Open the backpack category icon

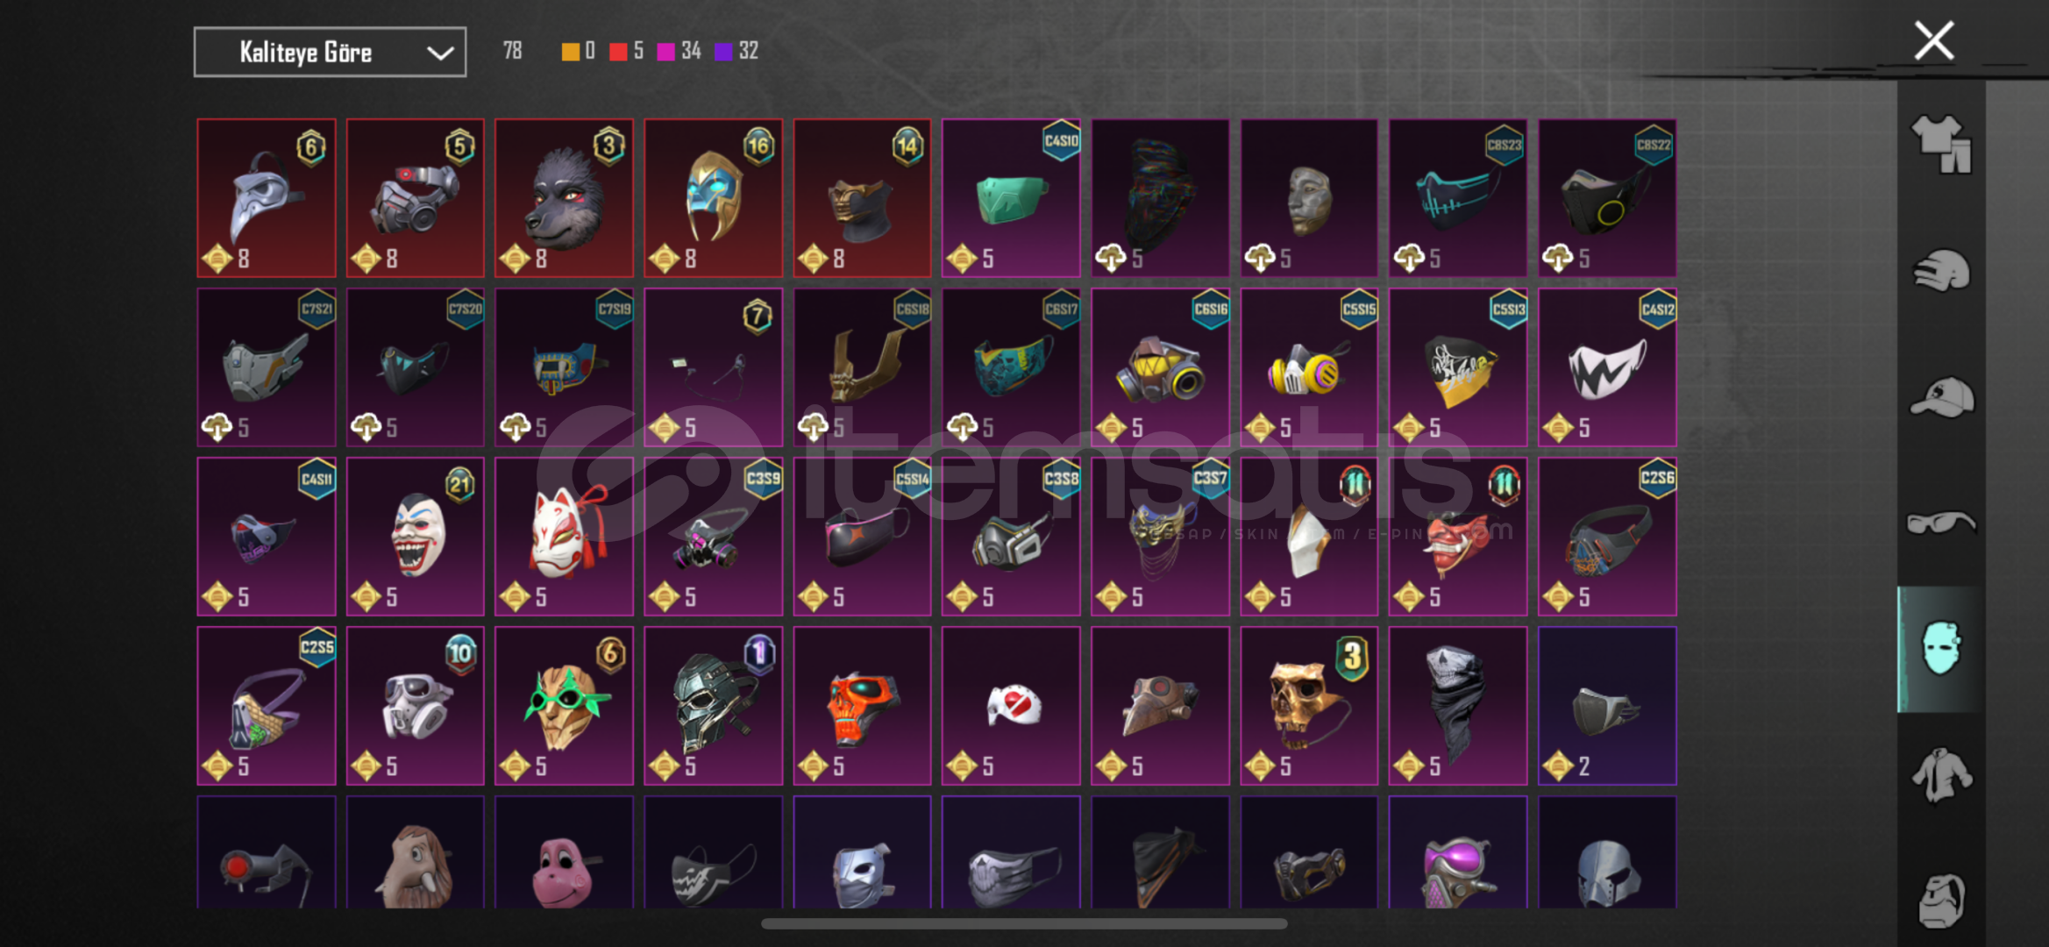(x=1941, y=901)
